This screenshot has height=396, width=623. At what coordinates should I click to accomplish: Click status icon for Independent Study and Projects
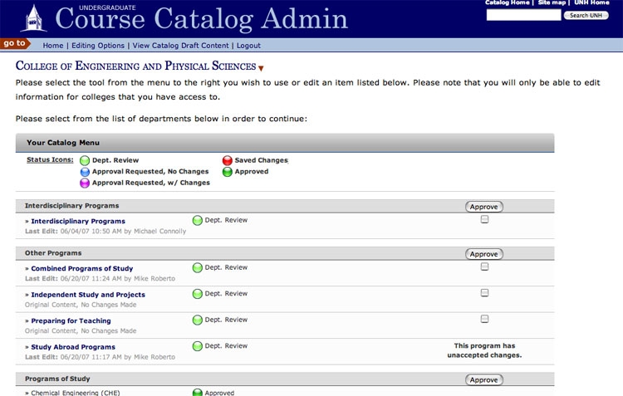(198, 294)
